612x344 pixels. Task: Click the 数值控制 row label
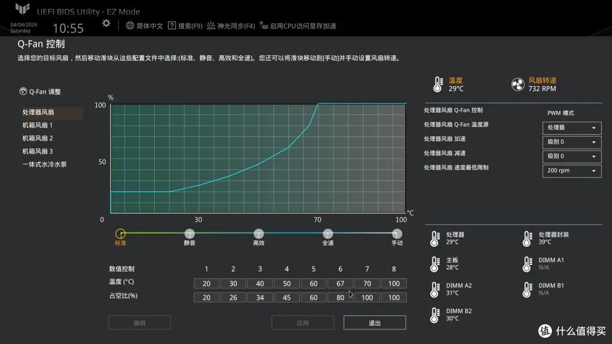pyautogui.click(x=122, y=269)
